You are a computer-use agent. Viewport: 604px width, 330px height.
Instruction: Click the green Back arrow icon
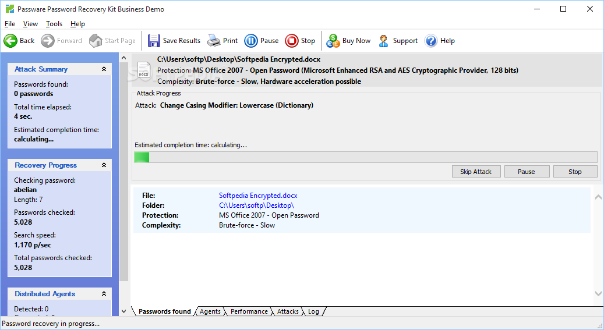[x=10, y=40]
